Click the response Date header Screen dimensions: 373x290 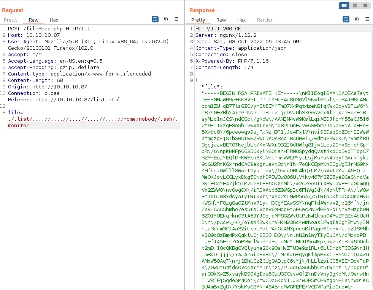pos(248,42)
